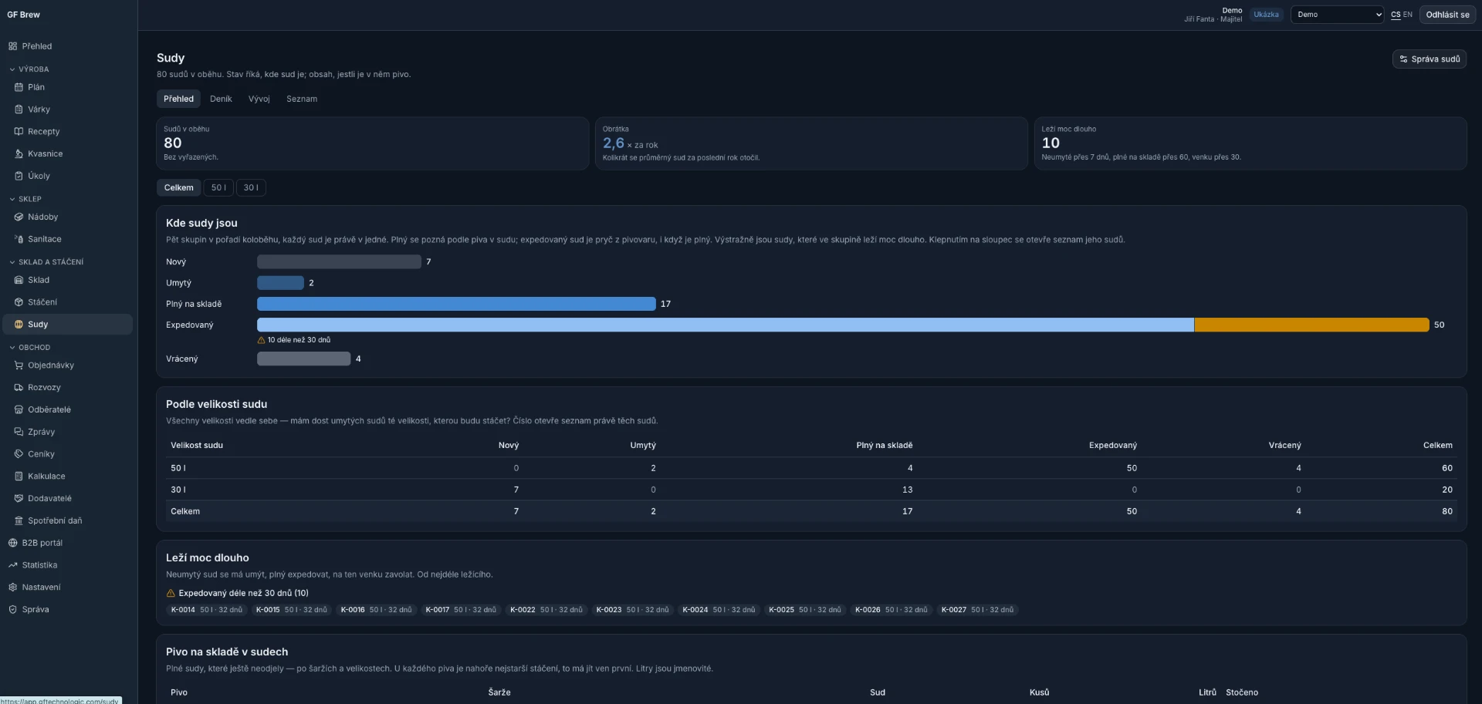Viewport: 1482px width, 704px height.
Task: Collapse the SKLAD A STÁČENÍ section
Action: [46, 262]
